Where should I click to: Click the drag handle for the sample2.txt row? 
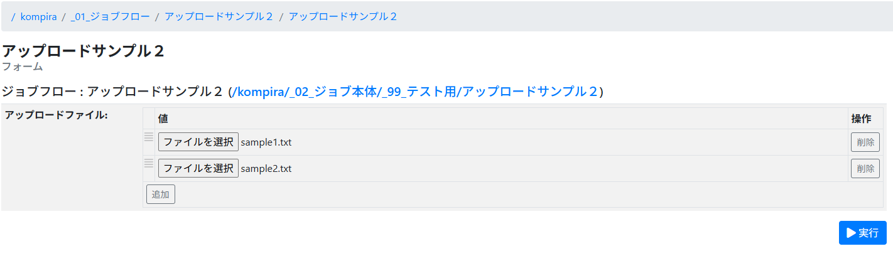coord(149,163)
